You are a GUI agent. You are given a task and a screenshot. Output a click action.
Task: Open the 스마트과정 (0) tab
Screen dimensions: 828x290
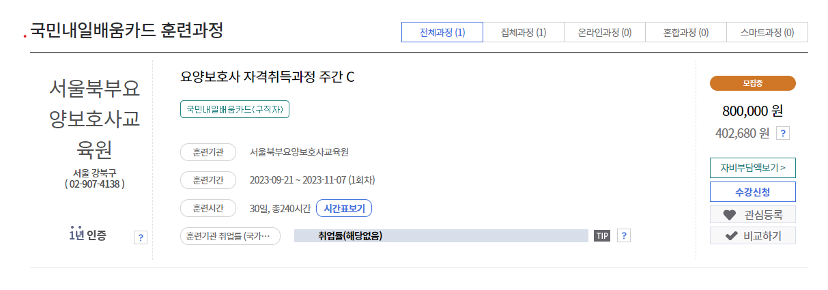(x=767, y=32)
